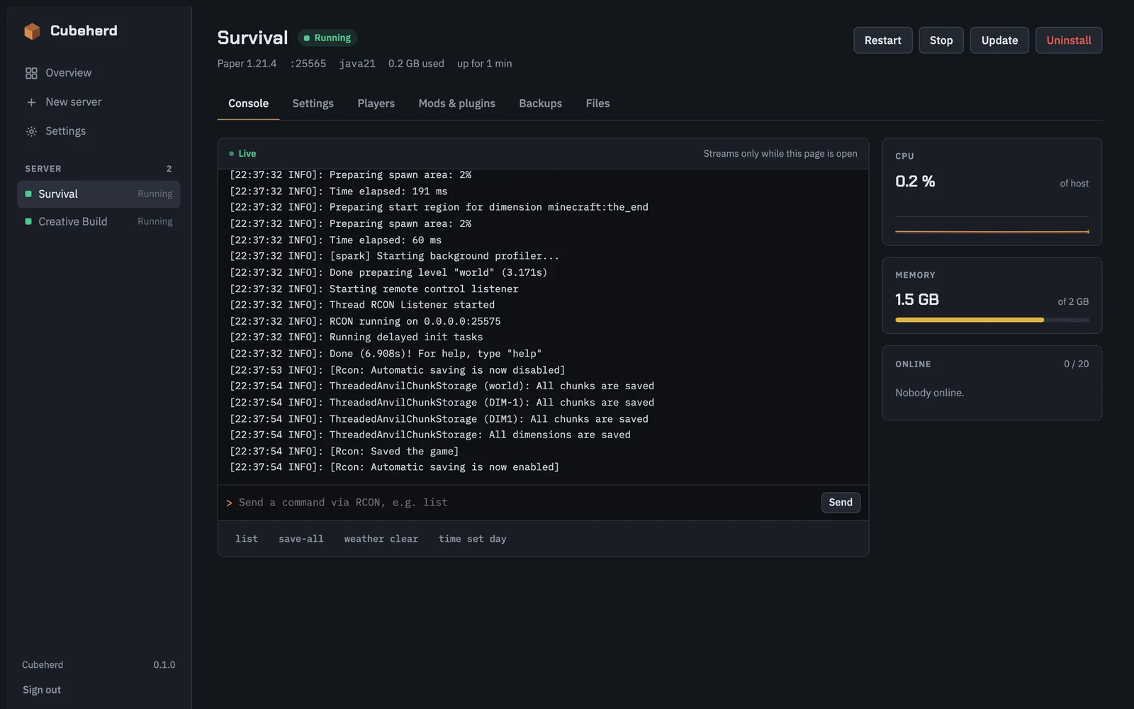
Task: Click the Running status badge by Survival title
Action: (x=327, y=38)
